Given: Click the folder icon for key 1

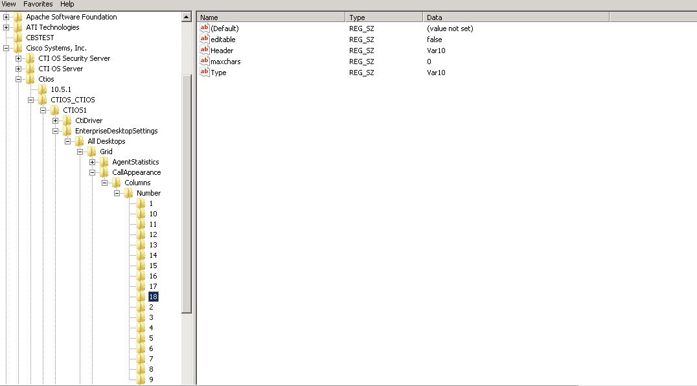Looking at the screenshot, I should click(x=141, y=203).
